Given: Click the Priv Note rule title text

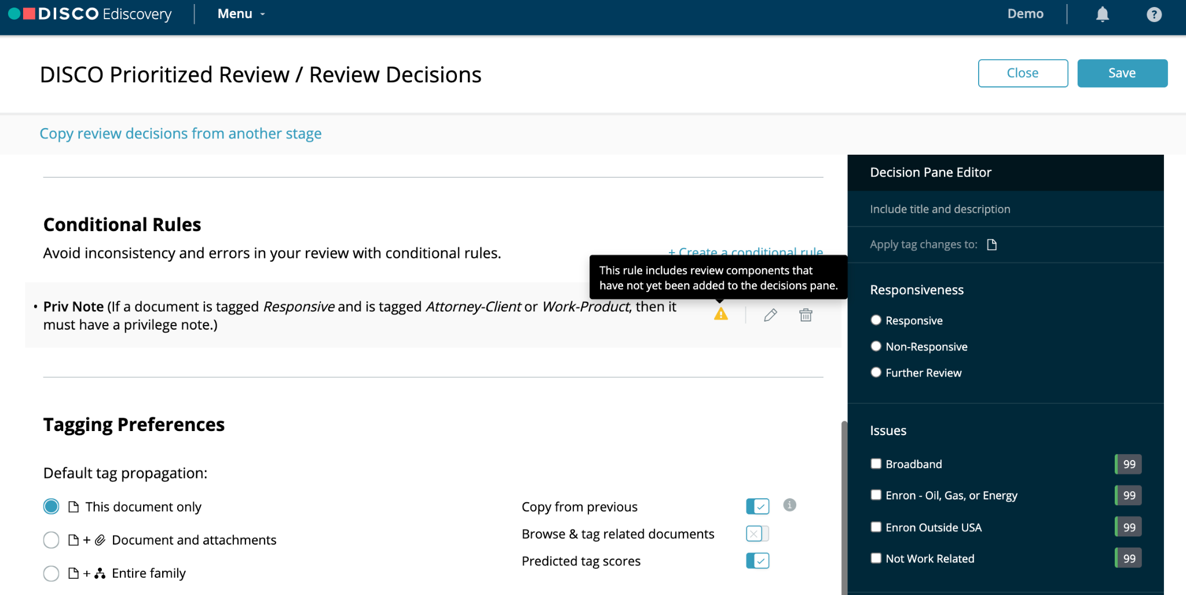Looking at the screenshot, I should [x=74, y=306].
